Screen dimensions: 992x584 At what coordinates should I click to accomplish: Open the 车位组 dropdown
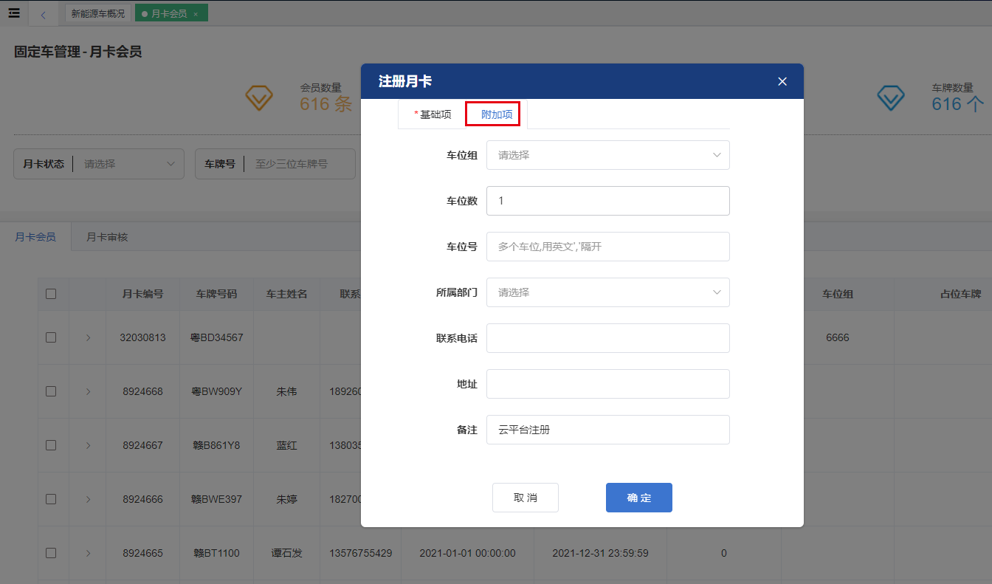tap(608, 155)
